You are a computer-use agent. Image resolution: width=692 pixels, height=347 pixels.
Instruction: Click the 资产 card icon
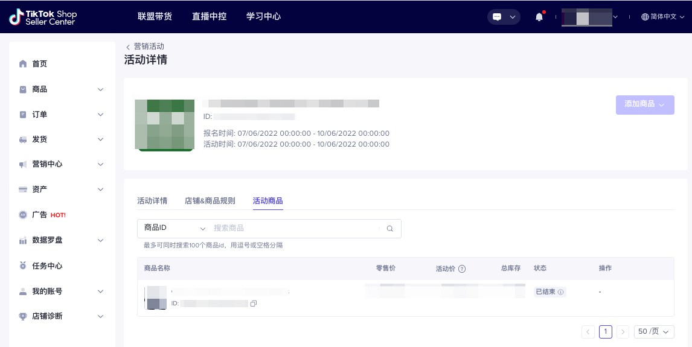[23, 189]
